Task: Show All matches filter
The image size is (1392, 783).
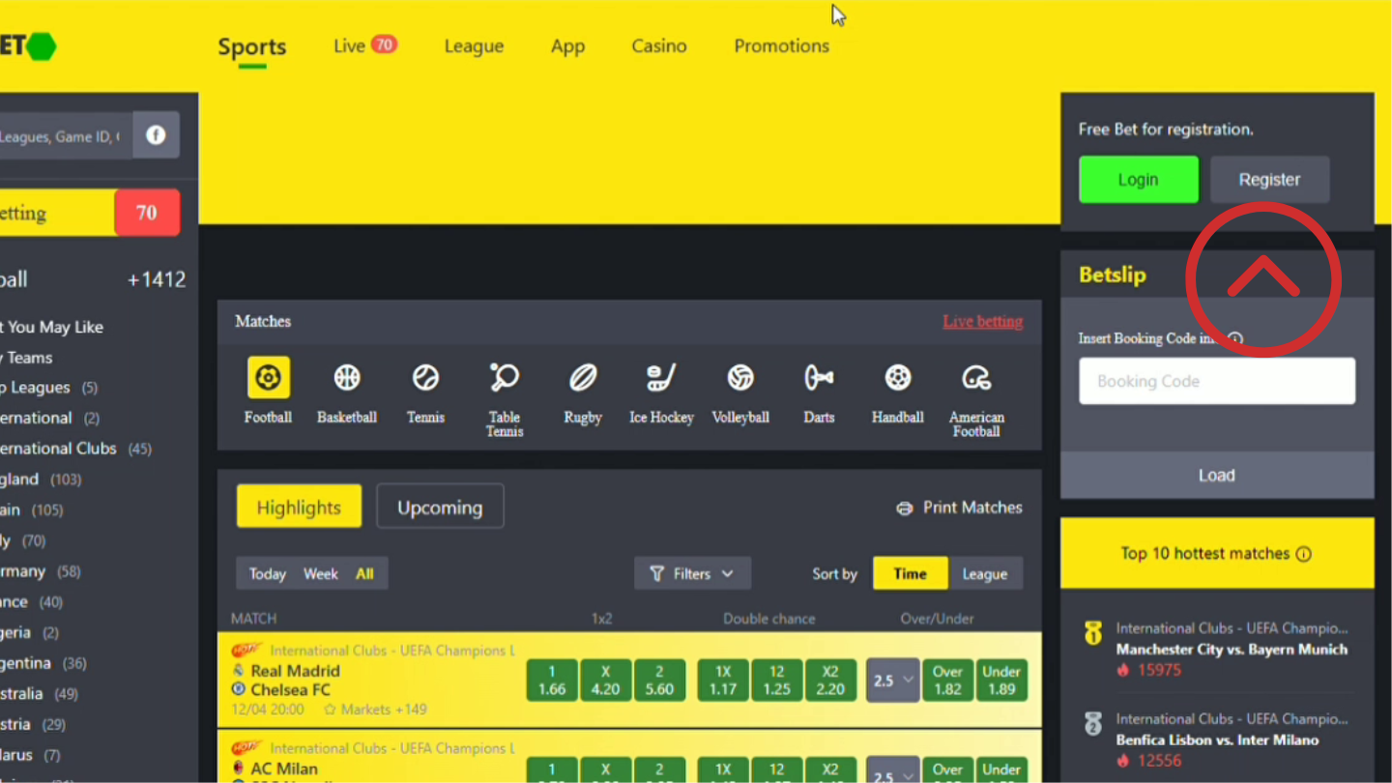Action: tap(364, 574)
